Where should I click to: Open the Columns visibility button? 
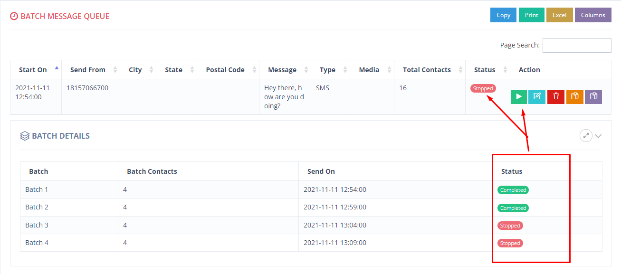point(593,15)
